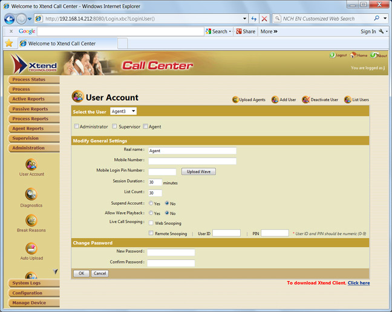Viewport: 392px width, 312px height.
Task: Click Sign In on Google toolbar
Action: [368, 32]
